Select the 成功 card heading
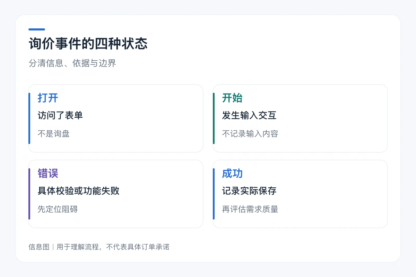This screenshot has width=416, height=277. click(232, 173)
